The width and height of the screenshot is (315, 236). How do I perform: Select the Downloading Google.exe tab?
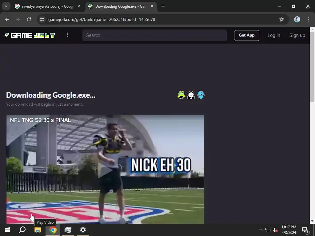click(x=121, y=6)
